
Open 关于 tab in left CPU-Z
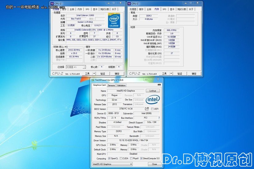tap(114, 9)
